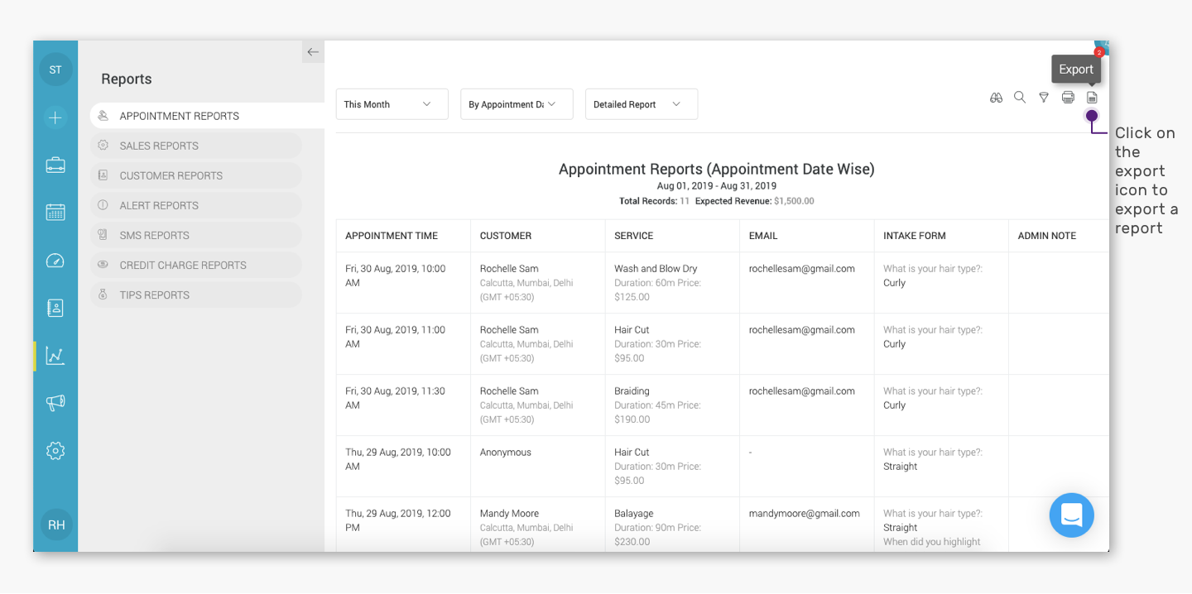Open the blue chat support bubble

[1071, 515]
